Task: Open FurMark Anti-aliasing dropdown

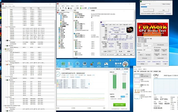Action: (148, 50)
